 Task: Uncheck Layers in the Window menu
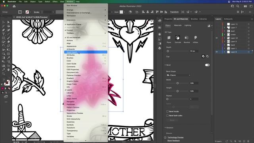tap(69, 90)
